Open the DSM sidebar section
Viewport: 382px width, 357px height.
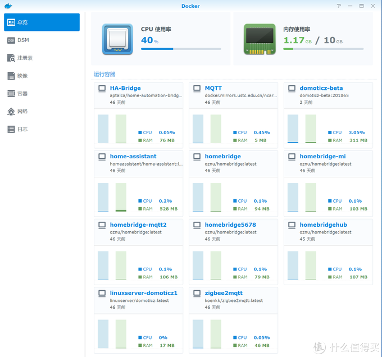[42, 40]
